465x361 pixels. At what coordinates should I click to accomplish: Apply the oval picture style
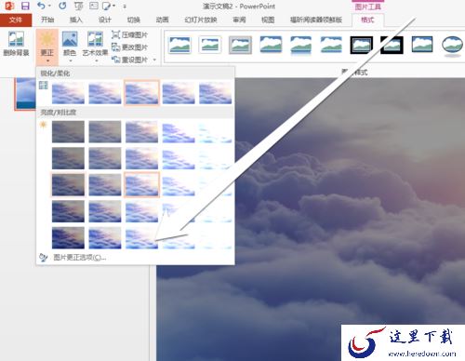point(452,46)
